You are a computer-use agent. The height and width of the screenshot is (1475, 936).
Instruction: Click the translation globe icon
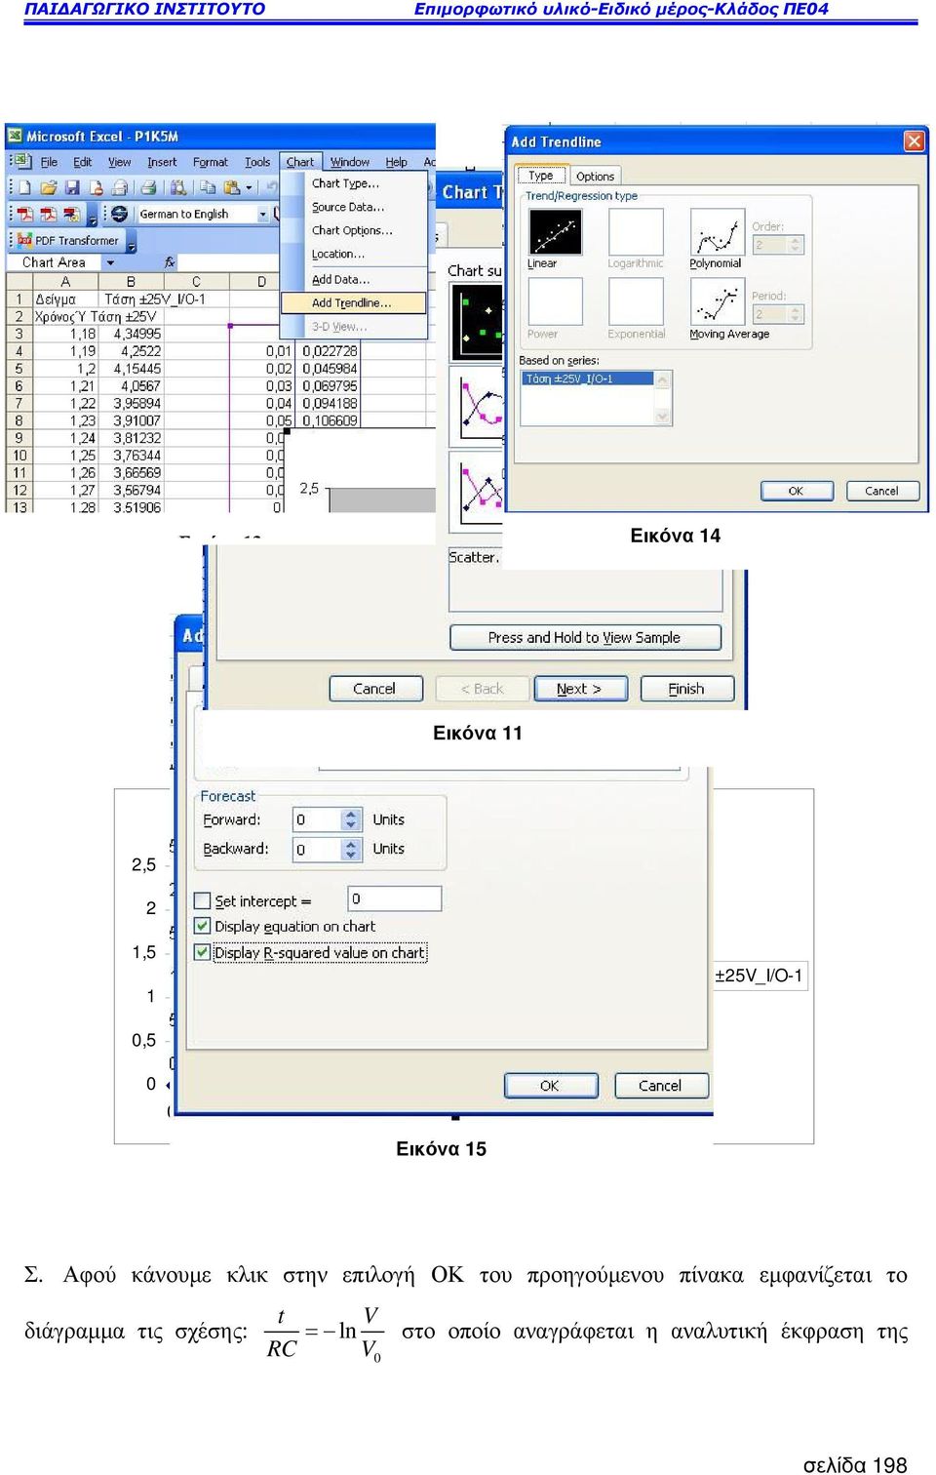[x=119, y=214]
